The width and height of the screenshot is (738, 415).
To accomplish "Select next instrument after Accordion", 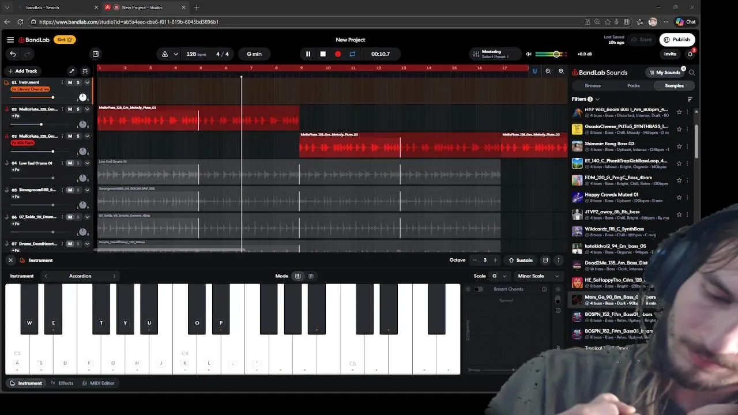I will 114,276.
